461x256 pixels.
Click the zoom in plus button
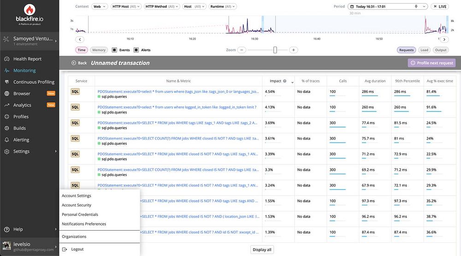click(293, 50)
